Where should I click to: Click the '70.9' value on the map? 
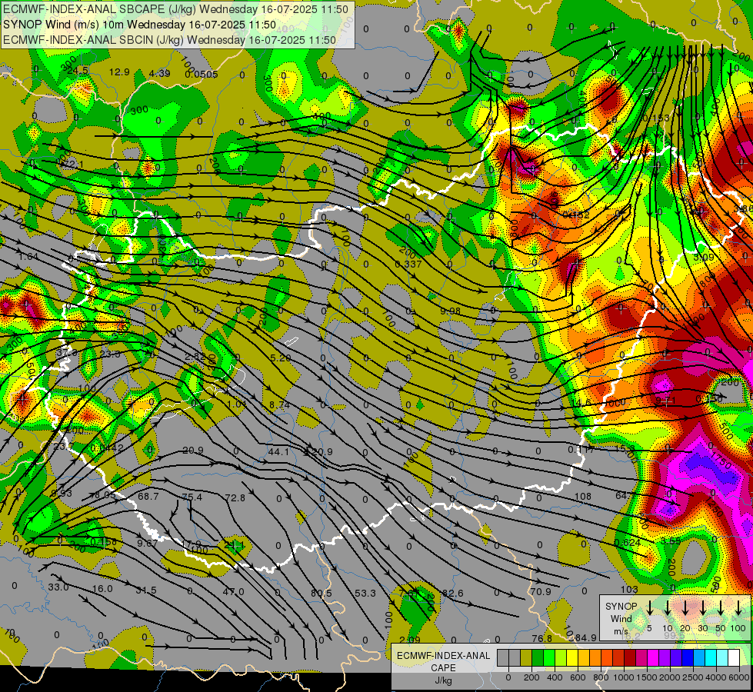541,591
